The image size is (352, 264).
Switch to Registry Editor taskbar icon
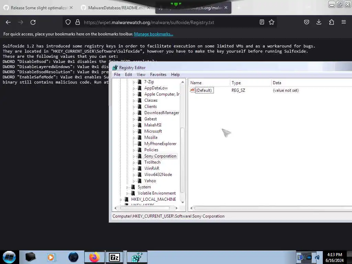tap(137, 257)
